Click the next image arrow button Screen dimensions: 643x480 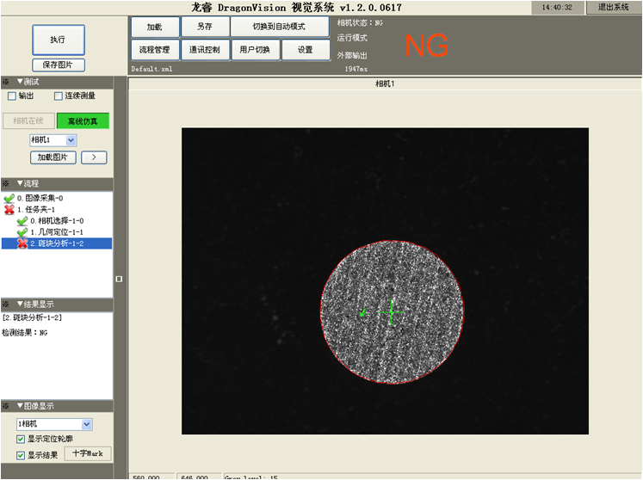(x=94, y=157)
